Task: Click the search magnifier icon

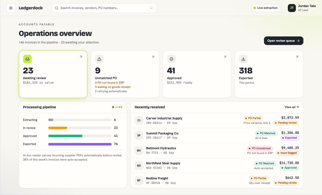Action: pos(57,8)
